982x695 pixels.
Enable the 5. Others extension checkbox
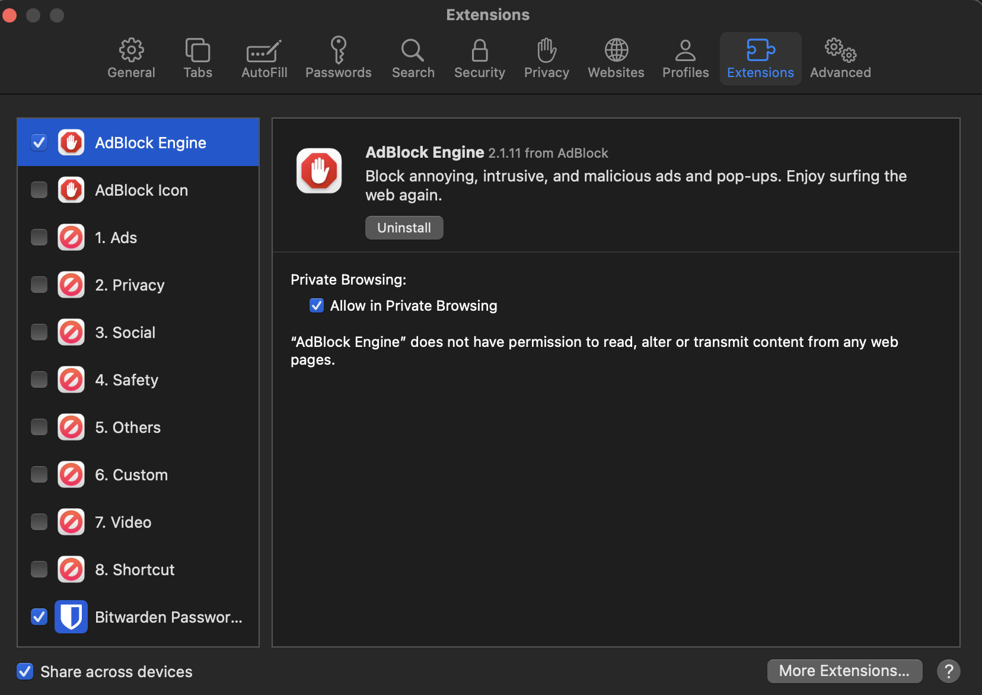tap(39, 427)
